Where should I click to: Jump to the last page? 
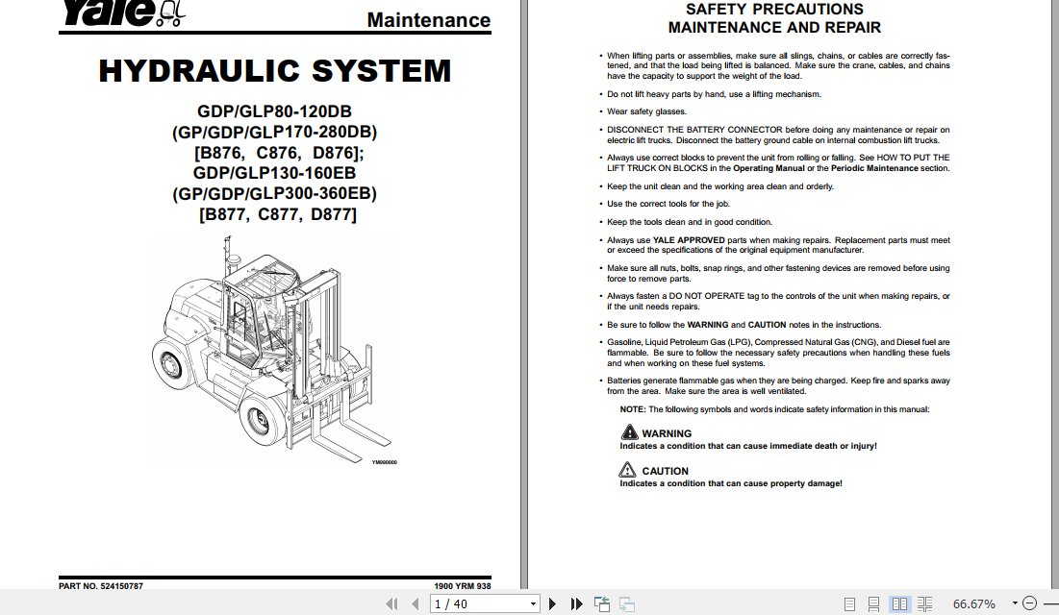pos(576,603)
